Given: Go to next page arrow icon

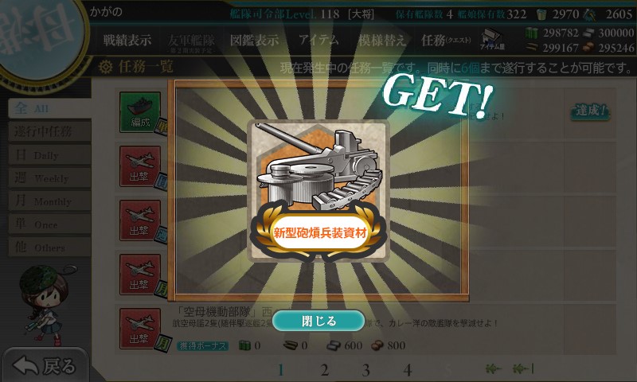Looking at the screenshot, I should [x=493, y=368].
